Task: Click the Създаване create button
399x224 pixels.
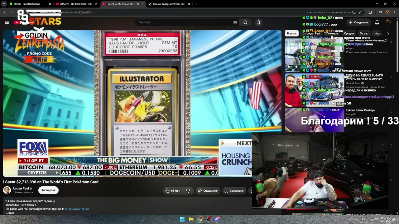Action: [358, 22]
